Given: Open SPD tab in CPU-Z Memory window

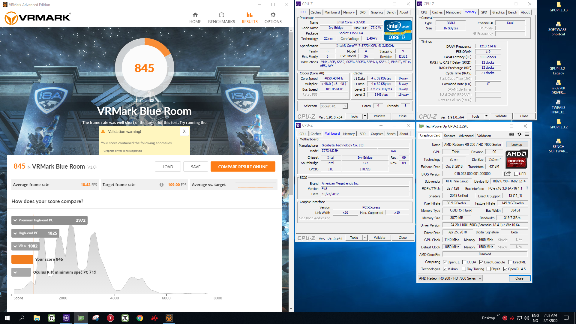Looking at the screenshot, I should [484, 12].
